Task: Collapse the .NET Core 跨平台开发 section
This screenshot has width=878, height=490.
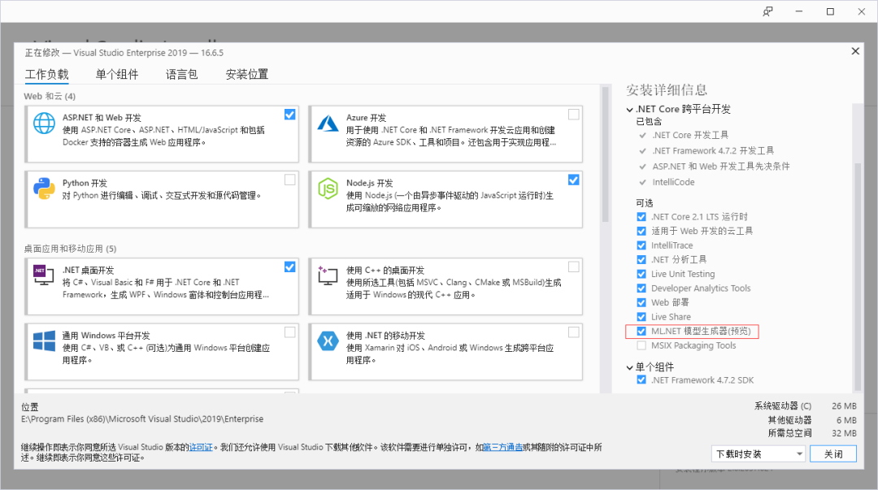Action: pos(630,110)
